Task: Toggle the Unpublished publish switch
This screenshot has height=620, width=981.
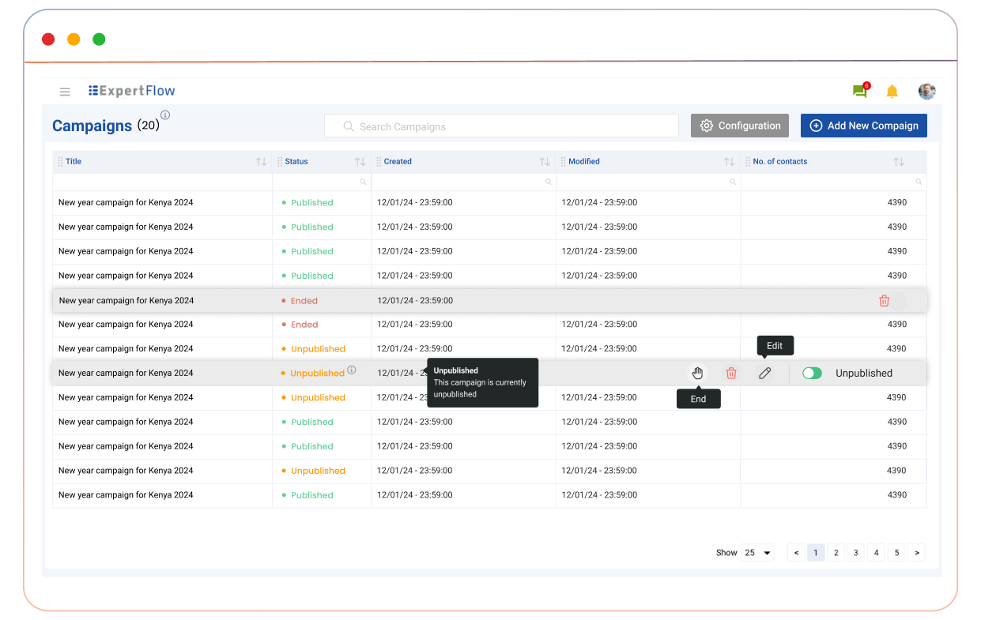Action: pos(812,374)
